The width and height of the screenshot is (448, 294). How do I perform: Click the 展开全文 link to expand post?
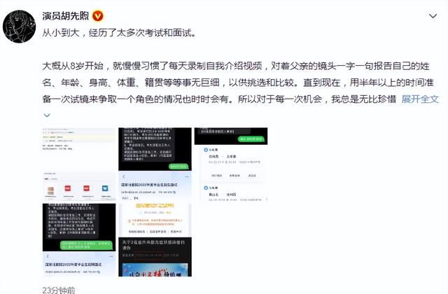(420, 99)
